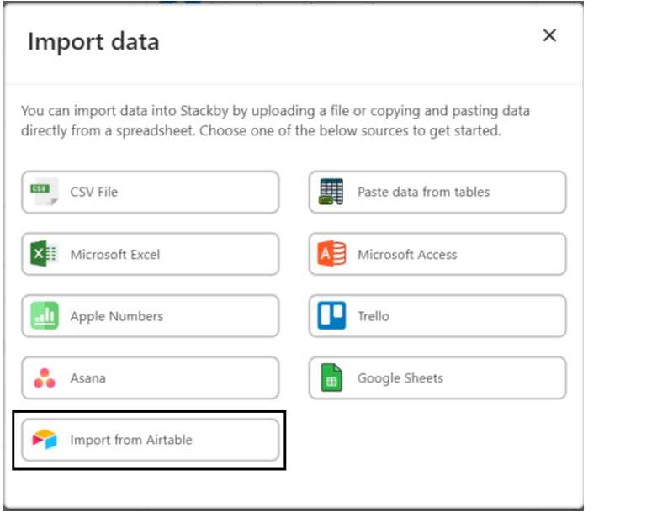Click the Asana three-dots icon

point(45,378)
